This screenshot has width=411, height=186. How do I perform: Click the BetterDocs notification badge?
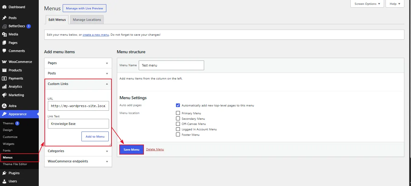click(x=28, y=26)
